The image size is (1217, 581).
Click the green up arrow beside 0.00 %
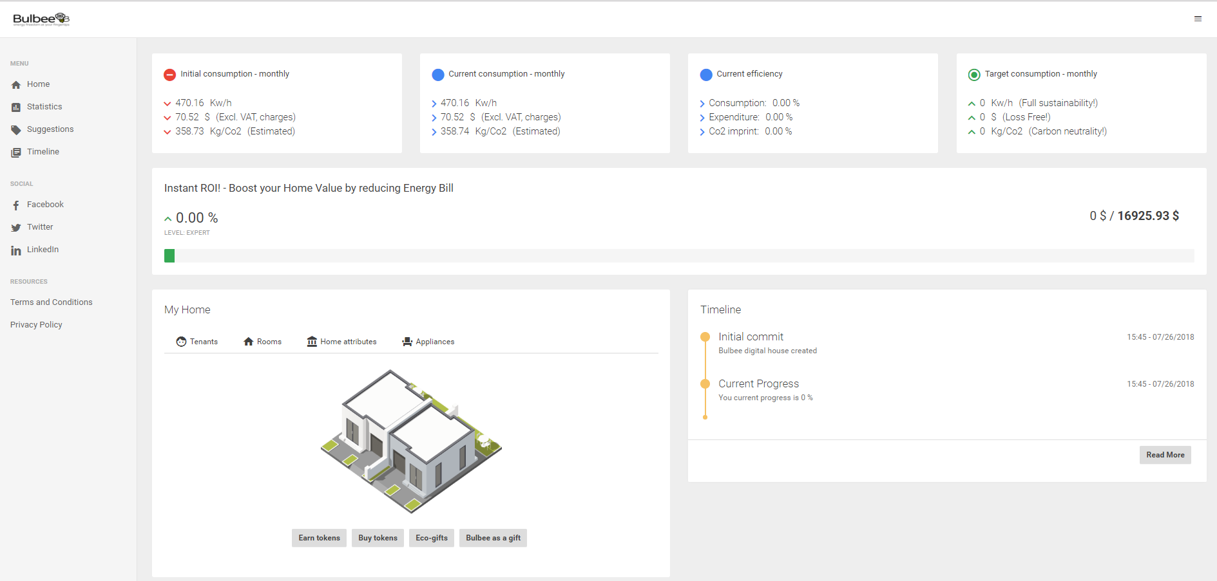(168, 219)
